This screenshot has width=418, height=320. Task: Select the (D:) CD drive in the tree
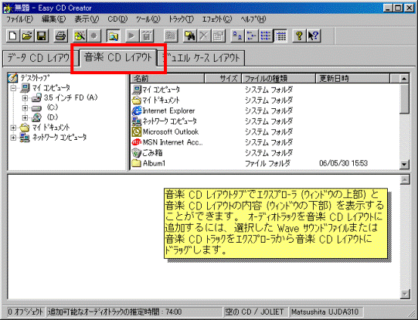coord(53,117)
